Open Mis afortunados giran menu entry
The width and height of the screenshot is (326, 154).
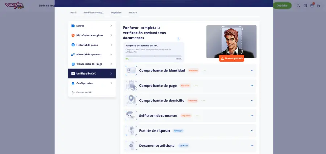(92, 36)
